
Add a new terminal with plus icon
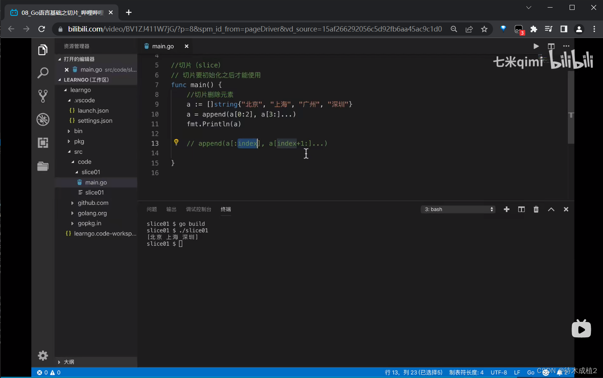(506, 209)
